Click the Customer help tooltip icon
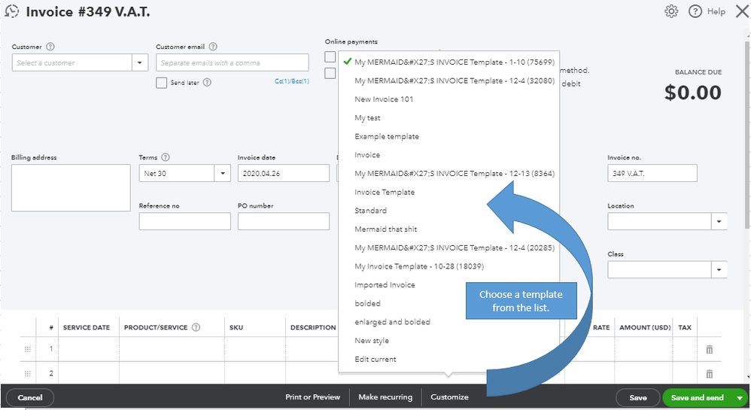751x410 pixels. (x=50, y=47)
